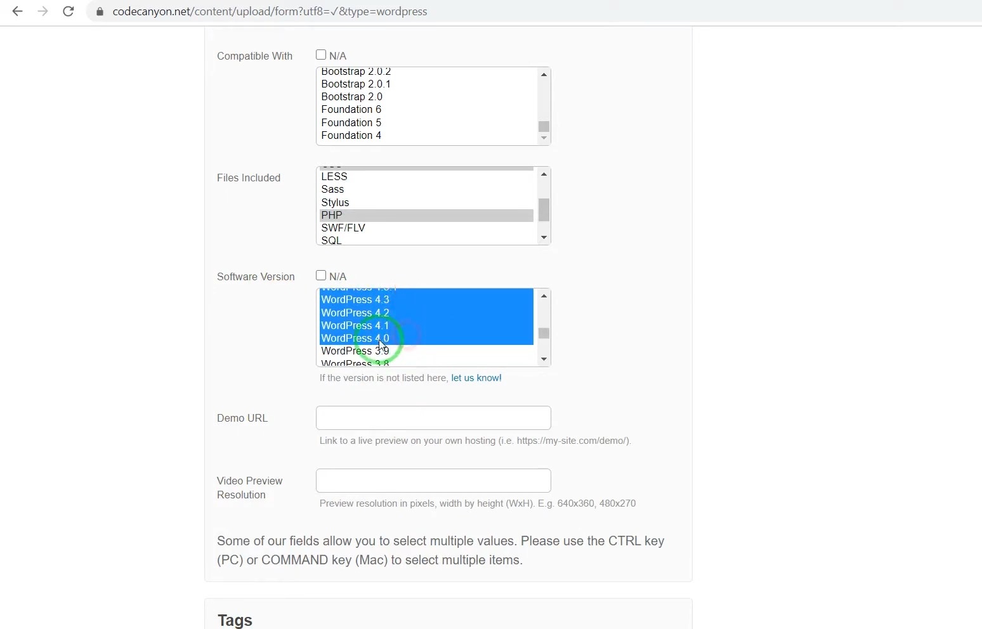
Task: Check N/A next to Compatible With
Action: pyautogui.click(x=321, y=55)
